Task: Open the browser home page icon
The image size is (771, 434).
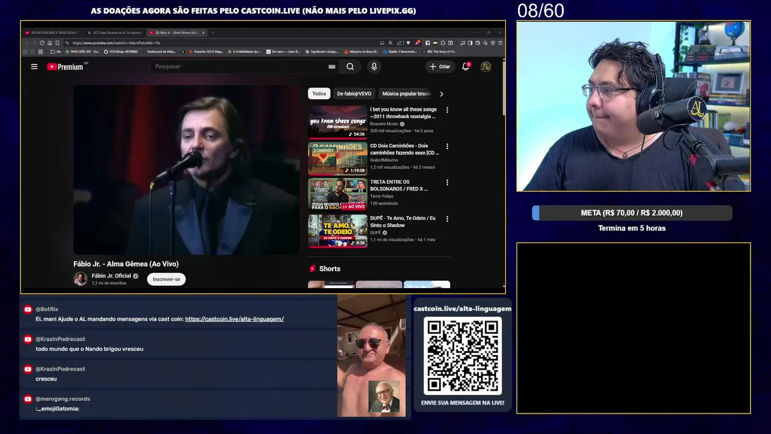Action: (x=49, y=43)
